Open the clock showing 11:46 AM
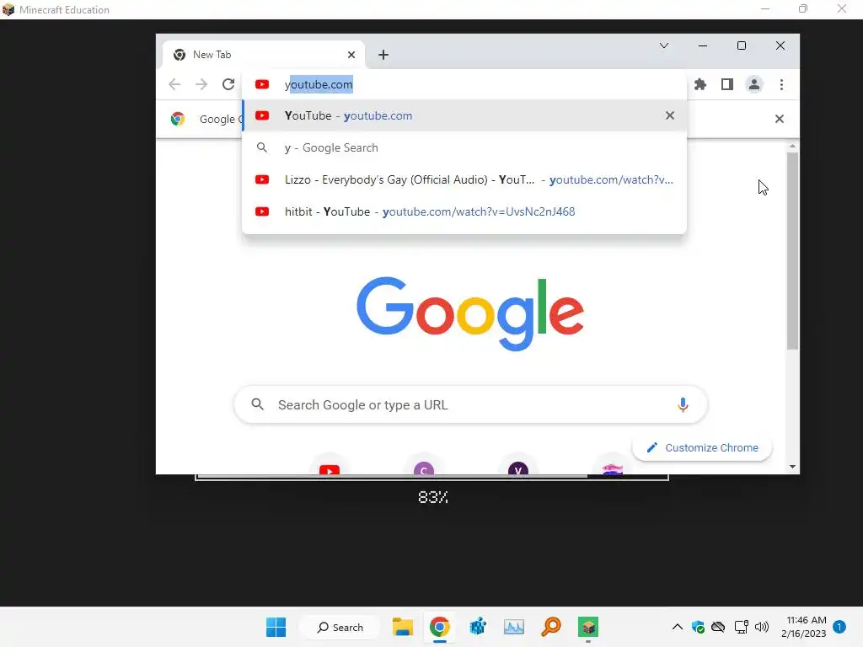The image size is (863, 647). click(805, 627)
